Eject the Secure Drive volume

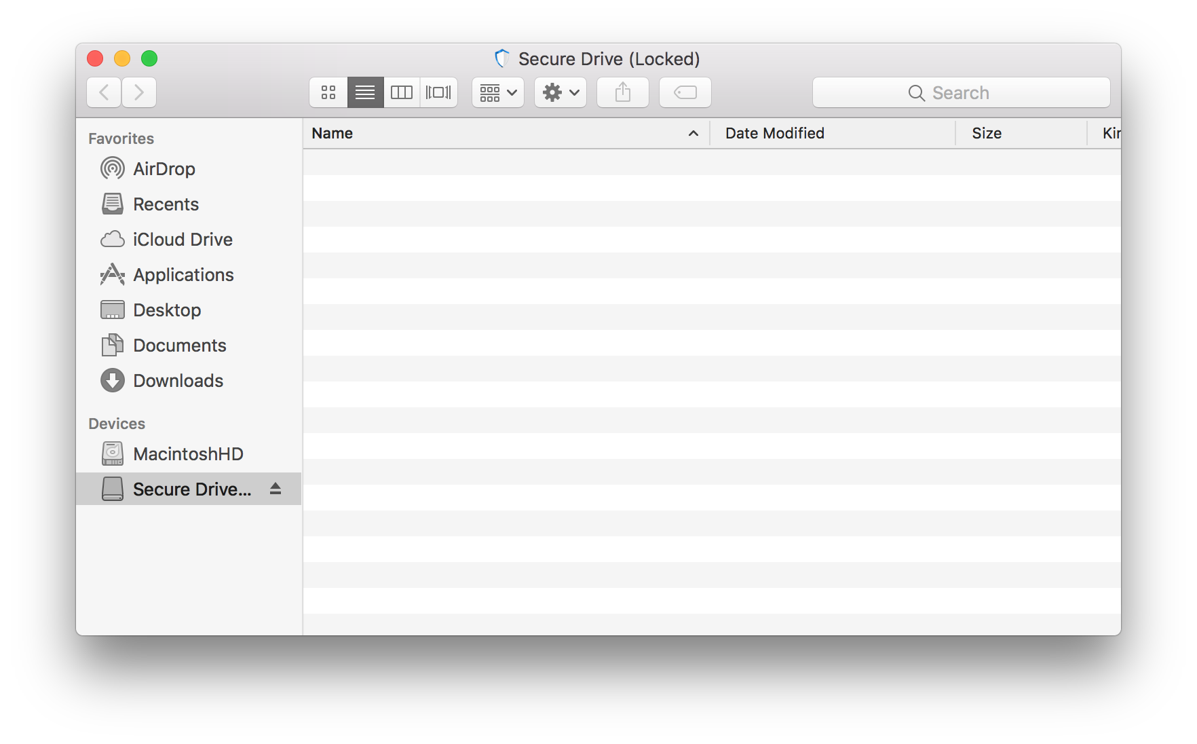pyautogui.click(x=275, y=489)
